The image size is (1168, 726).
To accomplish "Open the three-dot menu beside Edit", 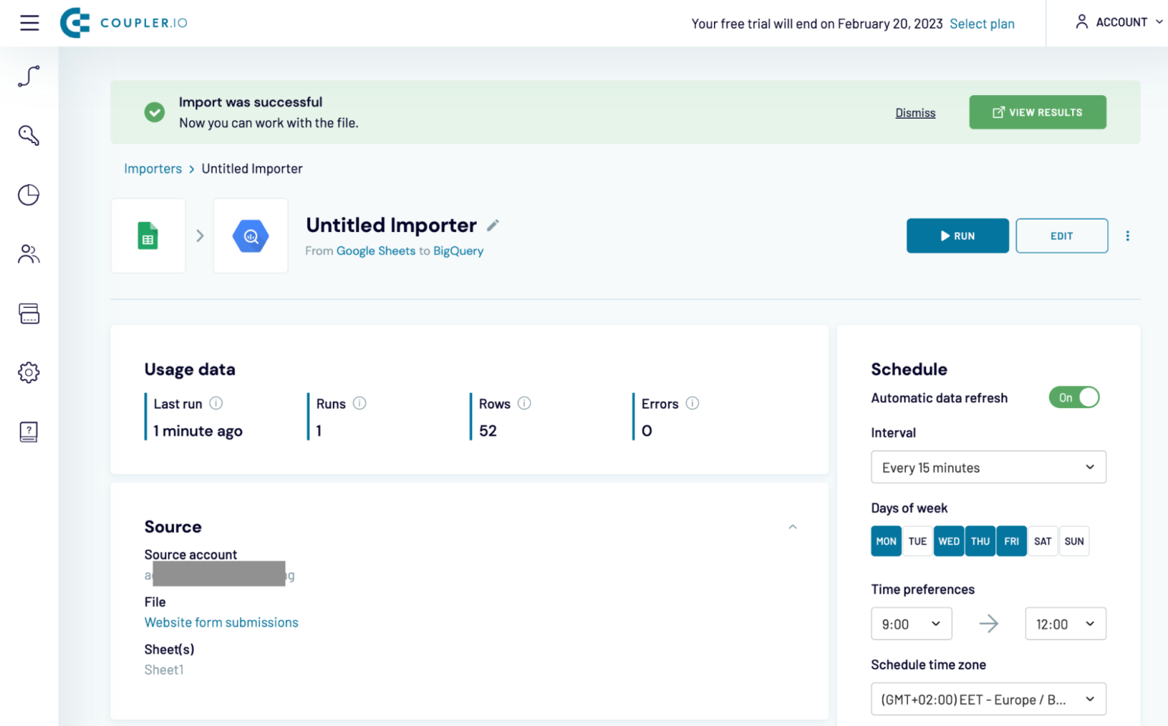I will [x=1128, y=236].
